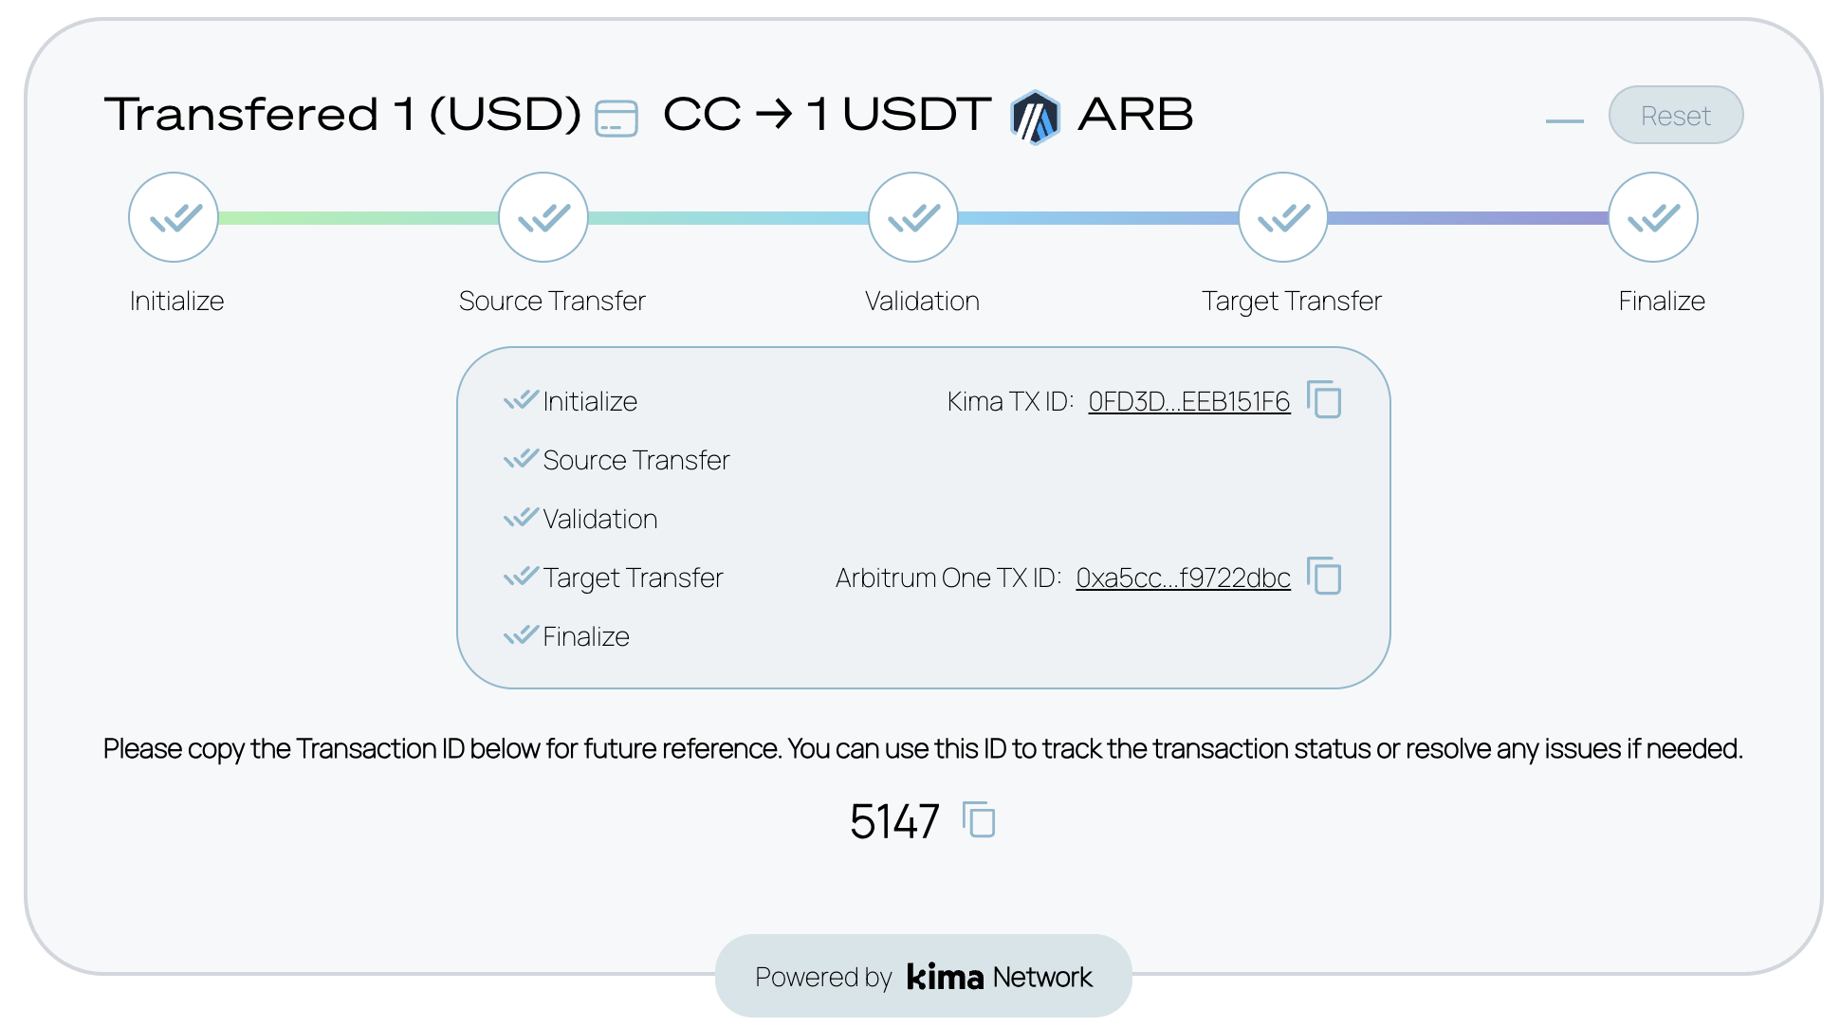Click the Initialize step circle
This screenshot has height=1027, width=1840.
click(174, 217)
